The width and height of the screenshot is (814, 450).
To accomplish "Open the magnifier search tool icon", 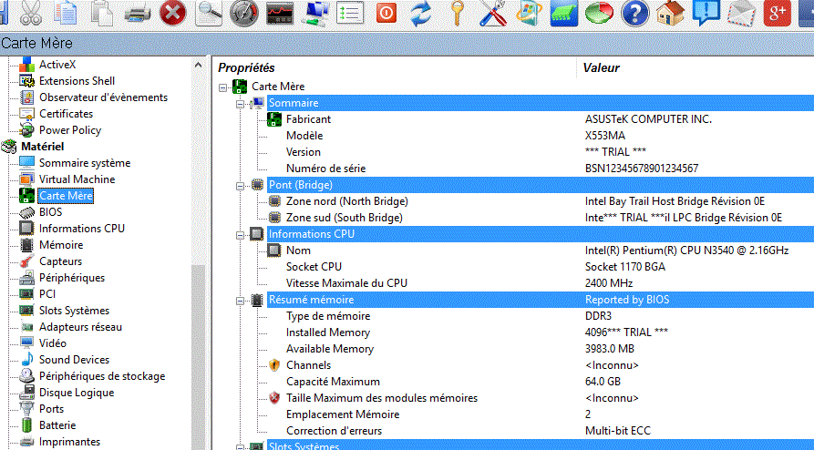I will (209, 13).
